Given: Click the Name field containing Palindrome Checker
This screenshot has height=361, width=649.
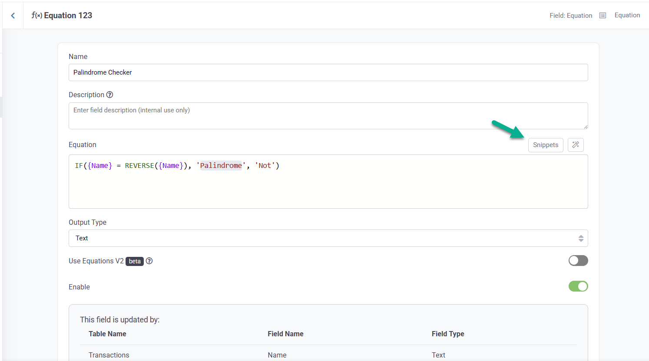Looking at the screenshot, I should pos(328,72).
